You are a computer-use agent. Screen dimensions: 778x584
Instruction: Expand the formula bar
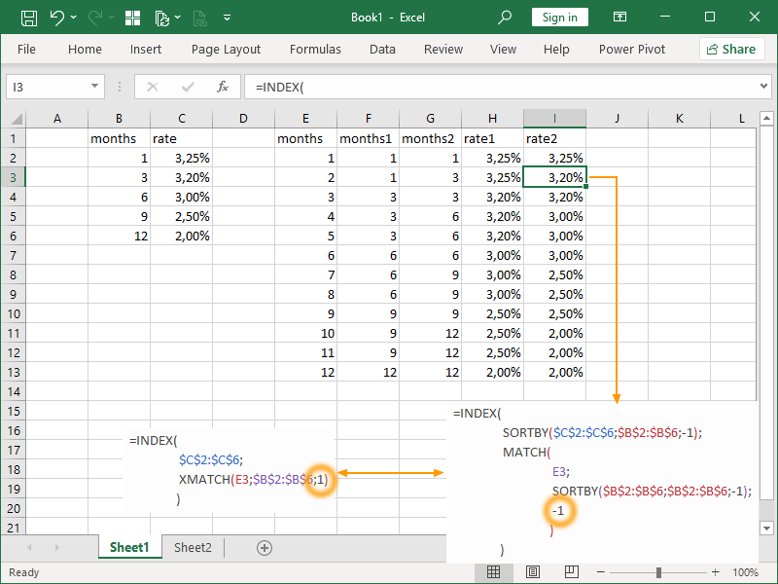(763, 87)
